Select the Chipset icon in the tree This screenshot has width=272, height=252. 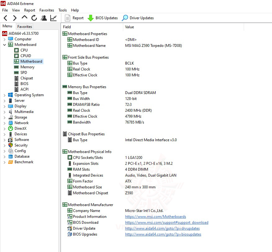(16, 78)
